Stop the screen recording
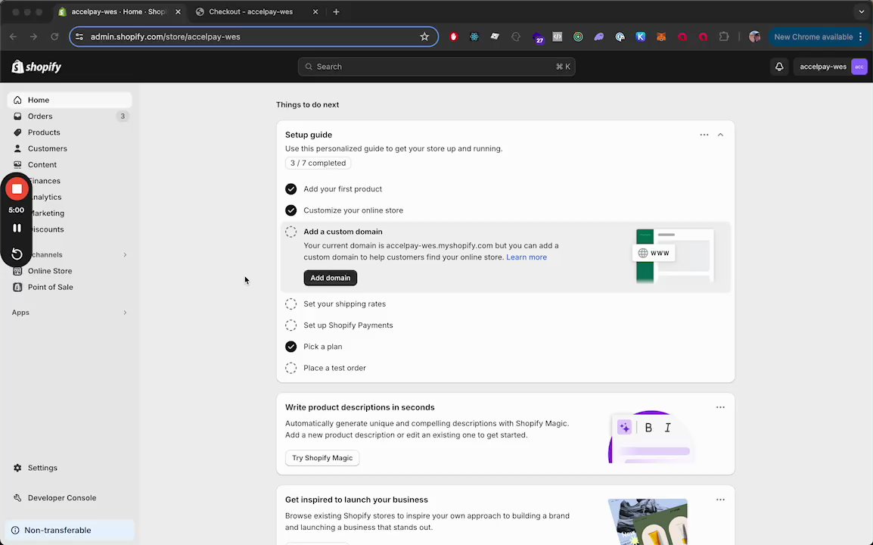873x545 pixels. coord(17,189)
